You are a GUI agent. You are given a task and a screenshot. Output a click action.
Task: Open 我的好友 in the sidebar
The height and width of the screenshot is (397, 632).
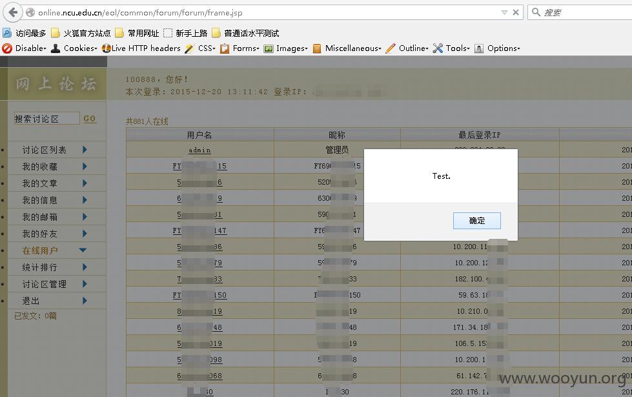click(39, 234)
